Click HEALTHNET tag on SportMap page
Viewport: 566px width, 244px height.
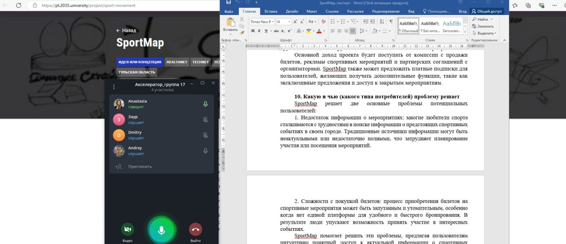tap(177, 62)
